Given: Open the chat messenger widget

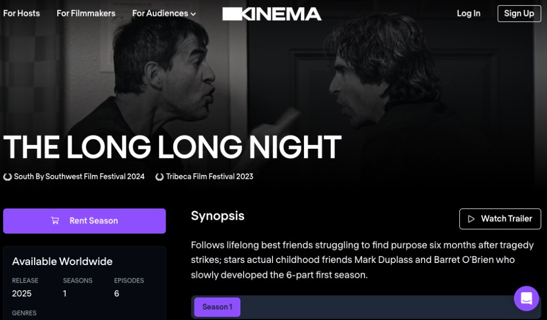Looking at the screenshot, I should pyautogui.click(x=526, y=298).
